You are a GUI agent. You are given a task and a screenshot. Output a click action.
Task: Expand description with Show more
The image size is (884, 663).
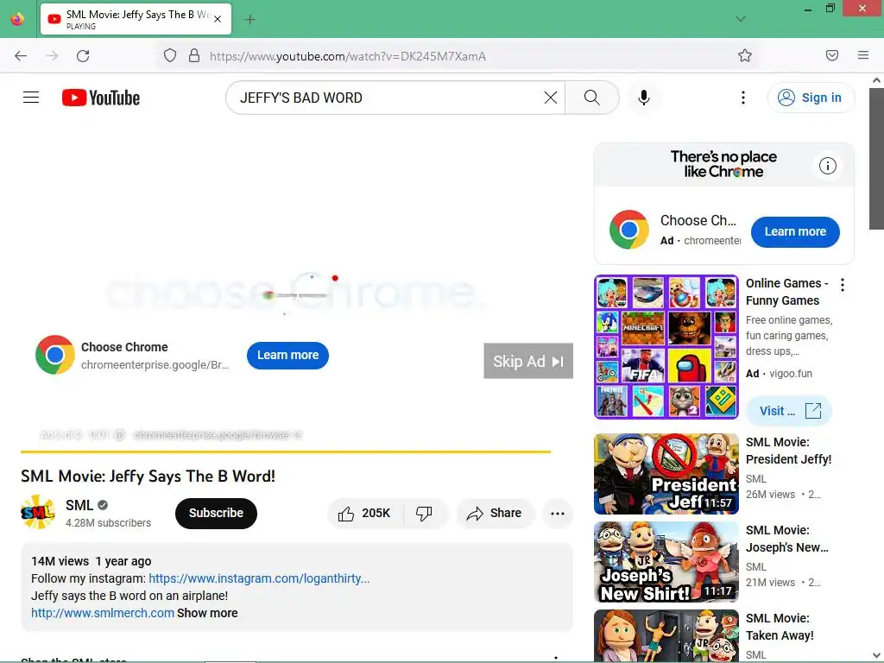[207, 613]
